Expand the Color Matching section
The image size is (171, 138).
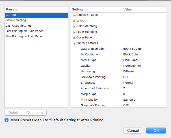(x=75, y=26)
